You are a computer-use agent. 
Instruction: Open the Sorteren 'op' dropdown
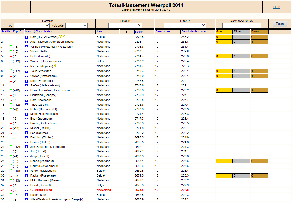pyautogui.click(x=32, y=25)
